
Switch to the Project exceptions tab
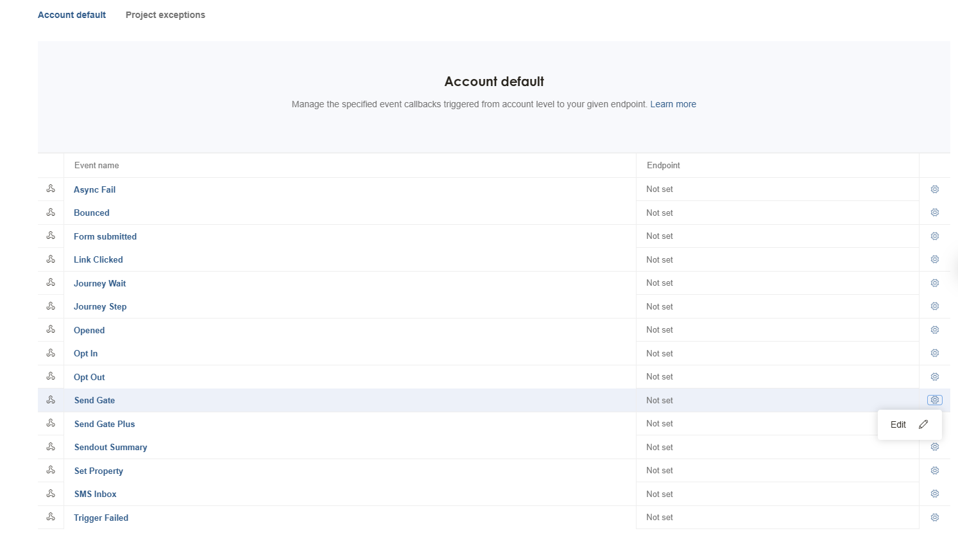(165, 15)
